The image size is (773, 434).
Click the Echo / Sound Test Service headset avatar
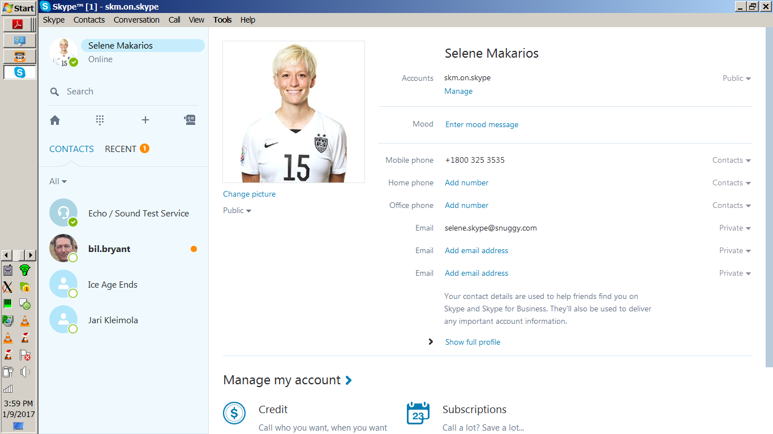[63, 212]
